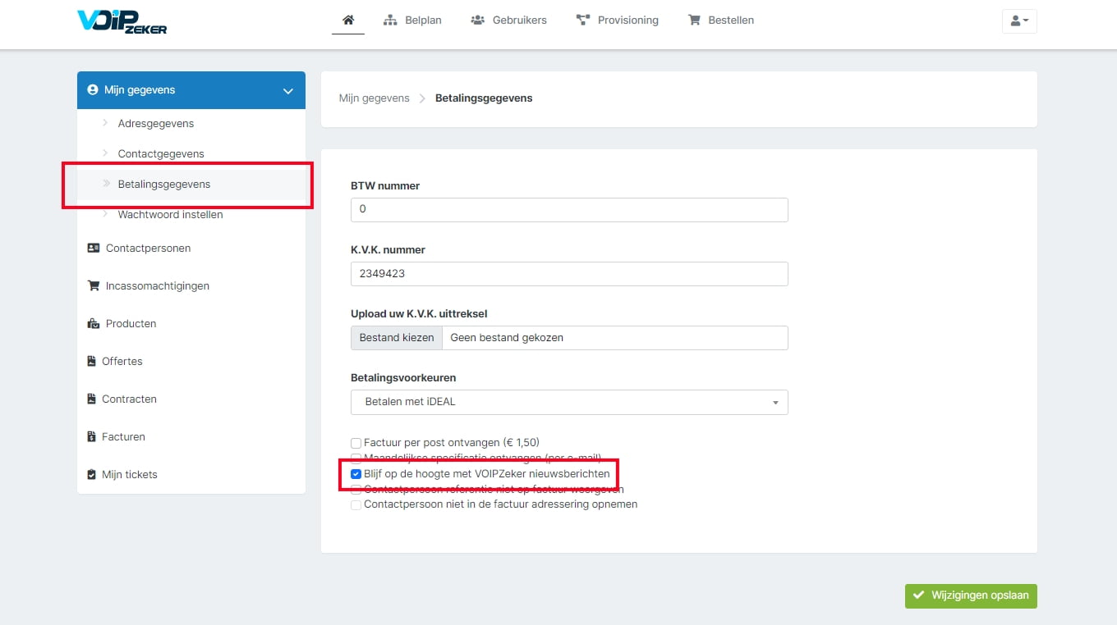Click the dropdown arrow of Betalen met iDEAL
This screenshot has width=1117, height=625.
pos(776,403)
